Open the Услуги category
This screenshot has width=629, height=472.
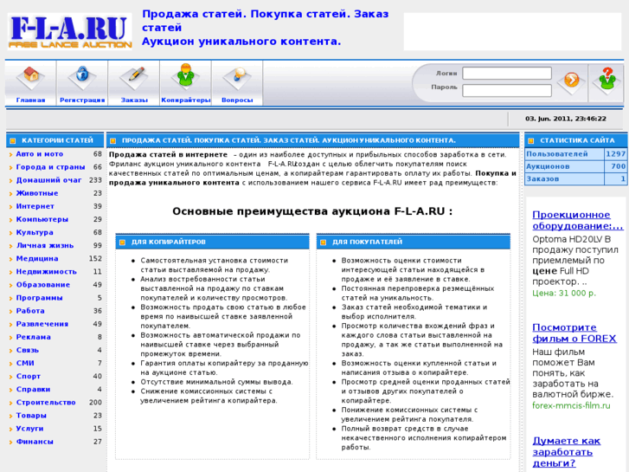click(x=29, y=429)
